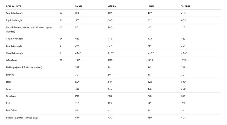Click the letter G beside Wheelbase
227x125 pixels.
61,60
